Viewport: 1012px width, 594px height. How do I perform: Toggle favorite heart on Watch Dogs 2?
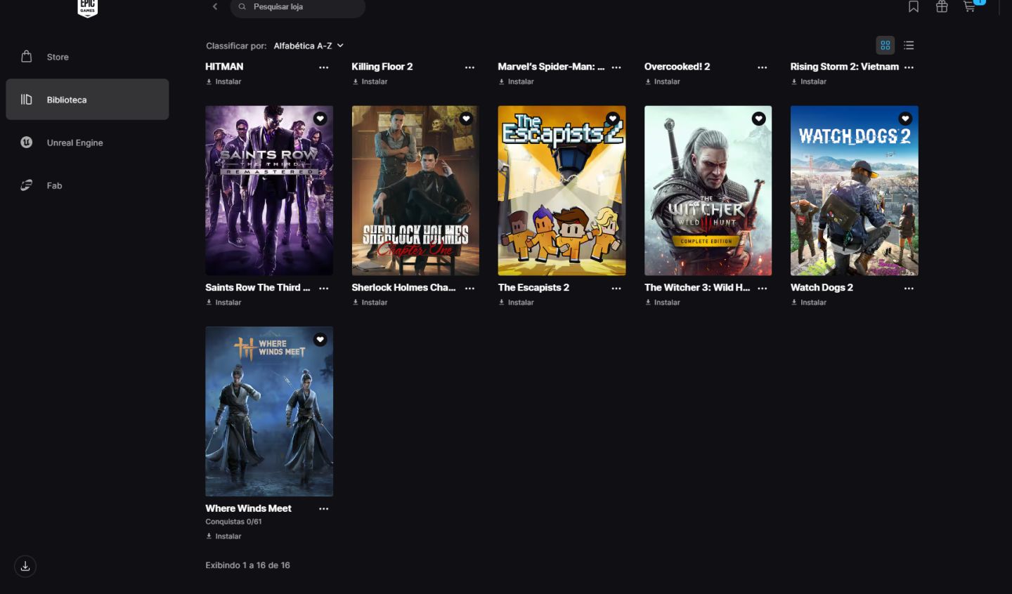[905, 119]
